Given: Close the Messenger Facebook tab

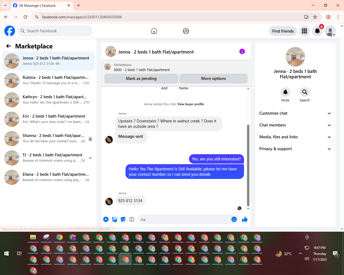Looking at the screenshot, I should click(x=69, y=5).
